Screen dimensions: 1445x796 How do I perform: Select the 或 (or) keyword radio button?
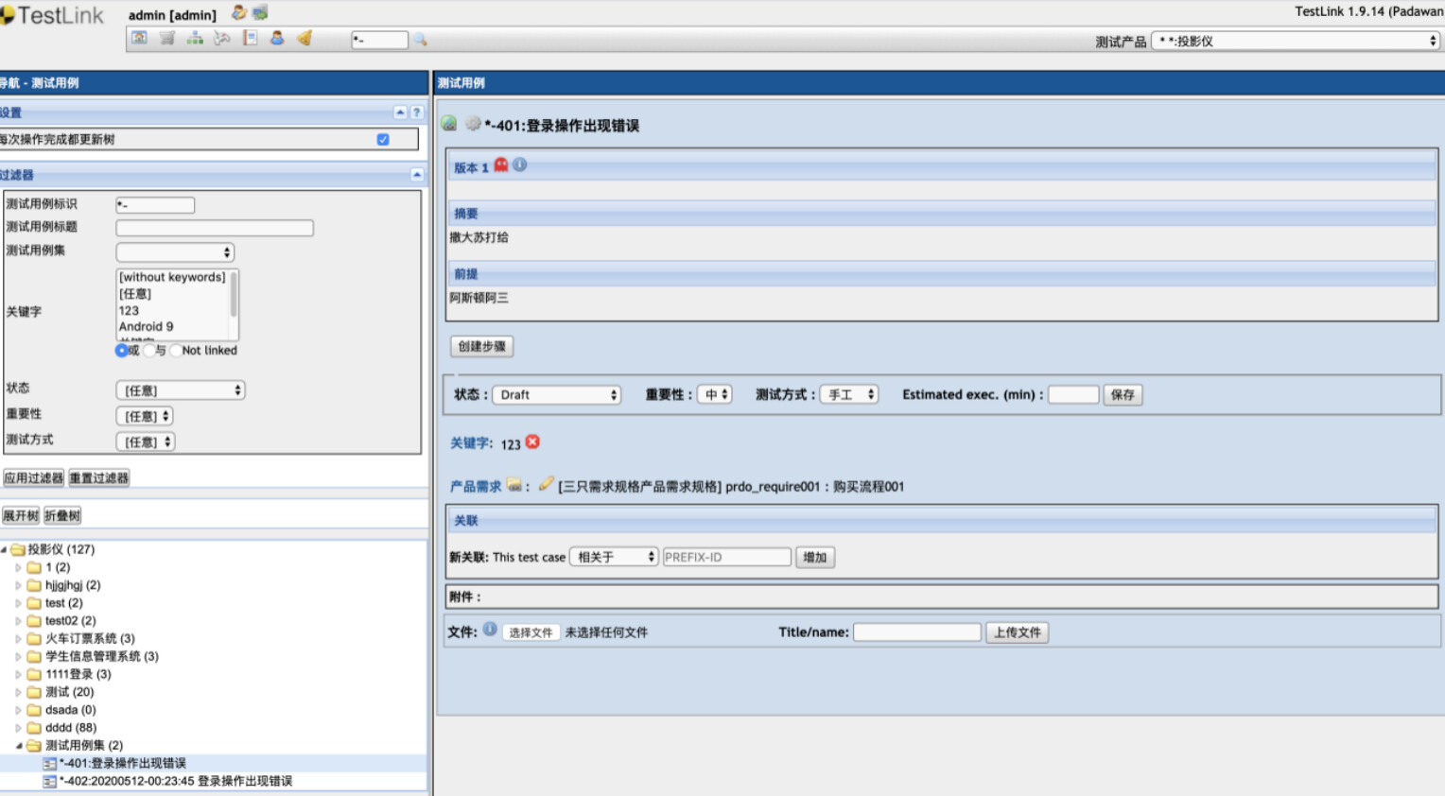tap(121, 351)
